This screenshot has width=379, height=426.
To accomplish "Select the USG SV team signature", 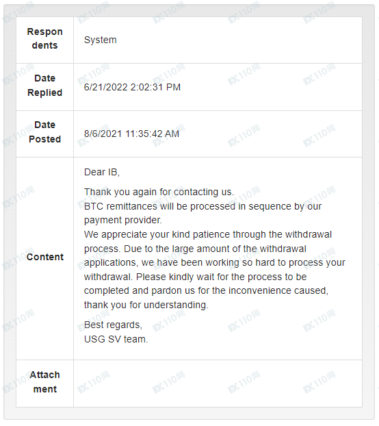I will click(116, 339).
